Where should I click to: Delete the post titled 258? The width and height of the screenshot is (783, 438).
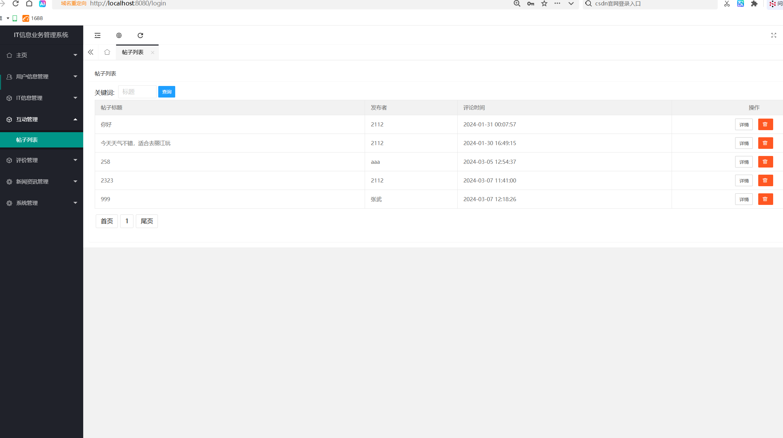765,162
